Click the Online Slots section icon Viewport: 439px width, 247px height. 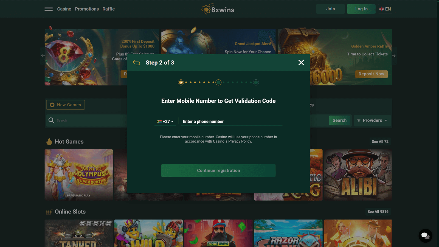tap(49, 212)
